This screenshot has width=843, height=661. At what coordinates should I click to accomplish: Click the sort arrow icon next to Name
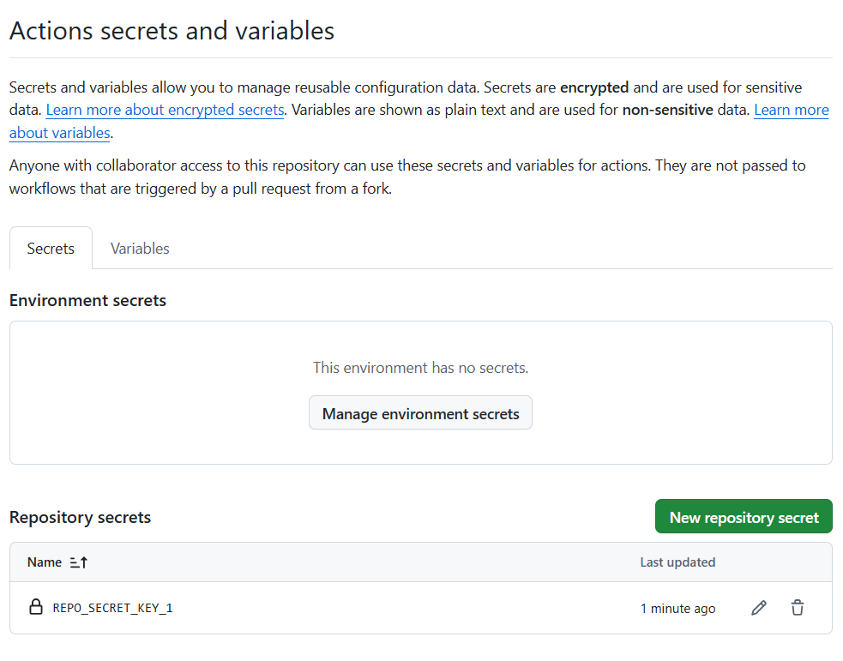coord(79,562)
